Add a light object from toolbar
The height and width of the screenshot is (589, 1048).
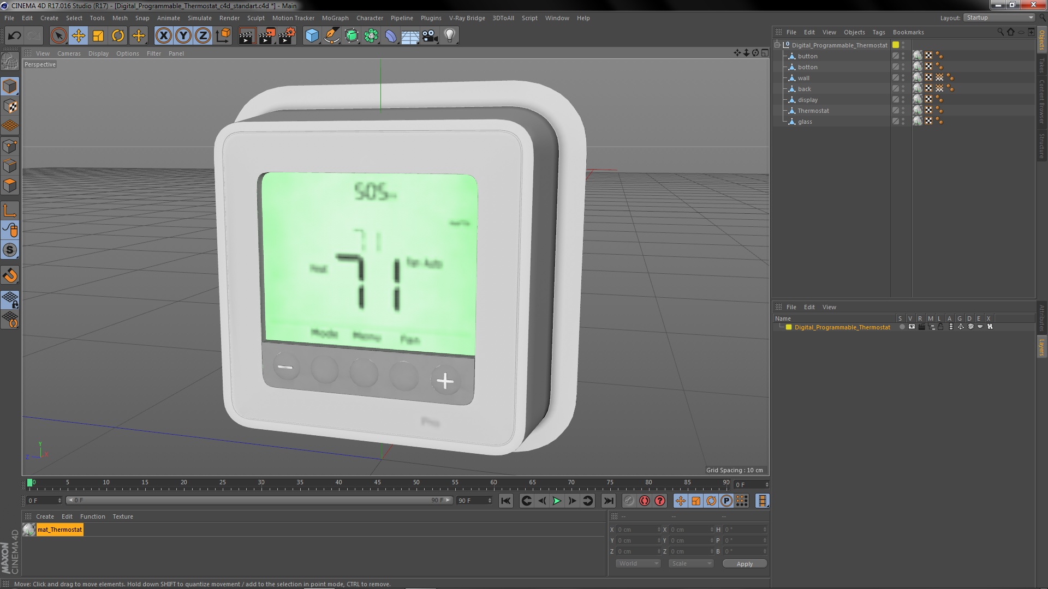(x=449, y=36)
